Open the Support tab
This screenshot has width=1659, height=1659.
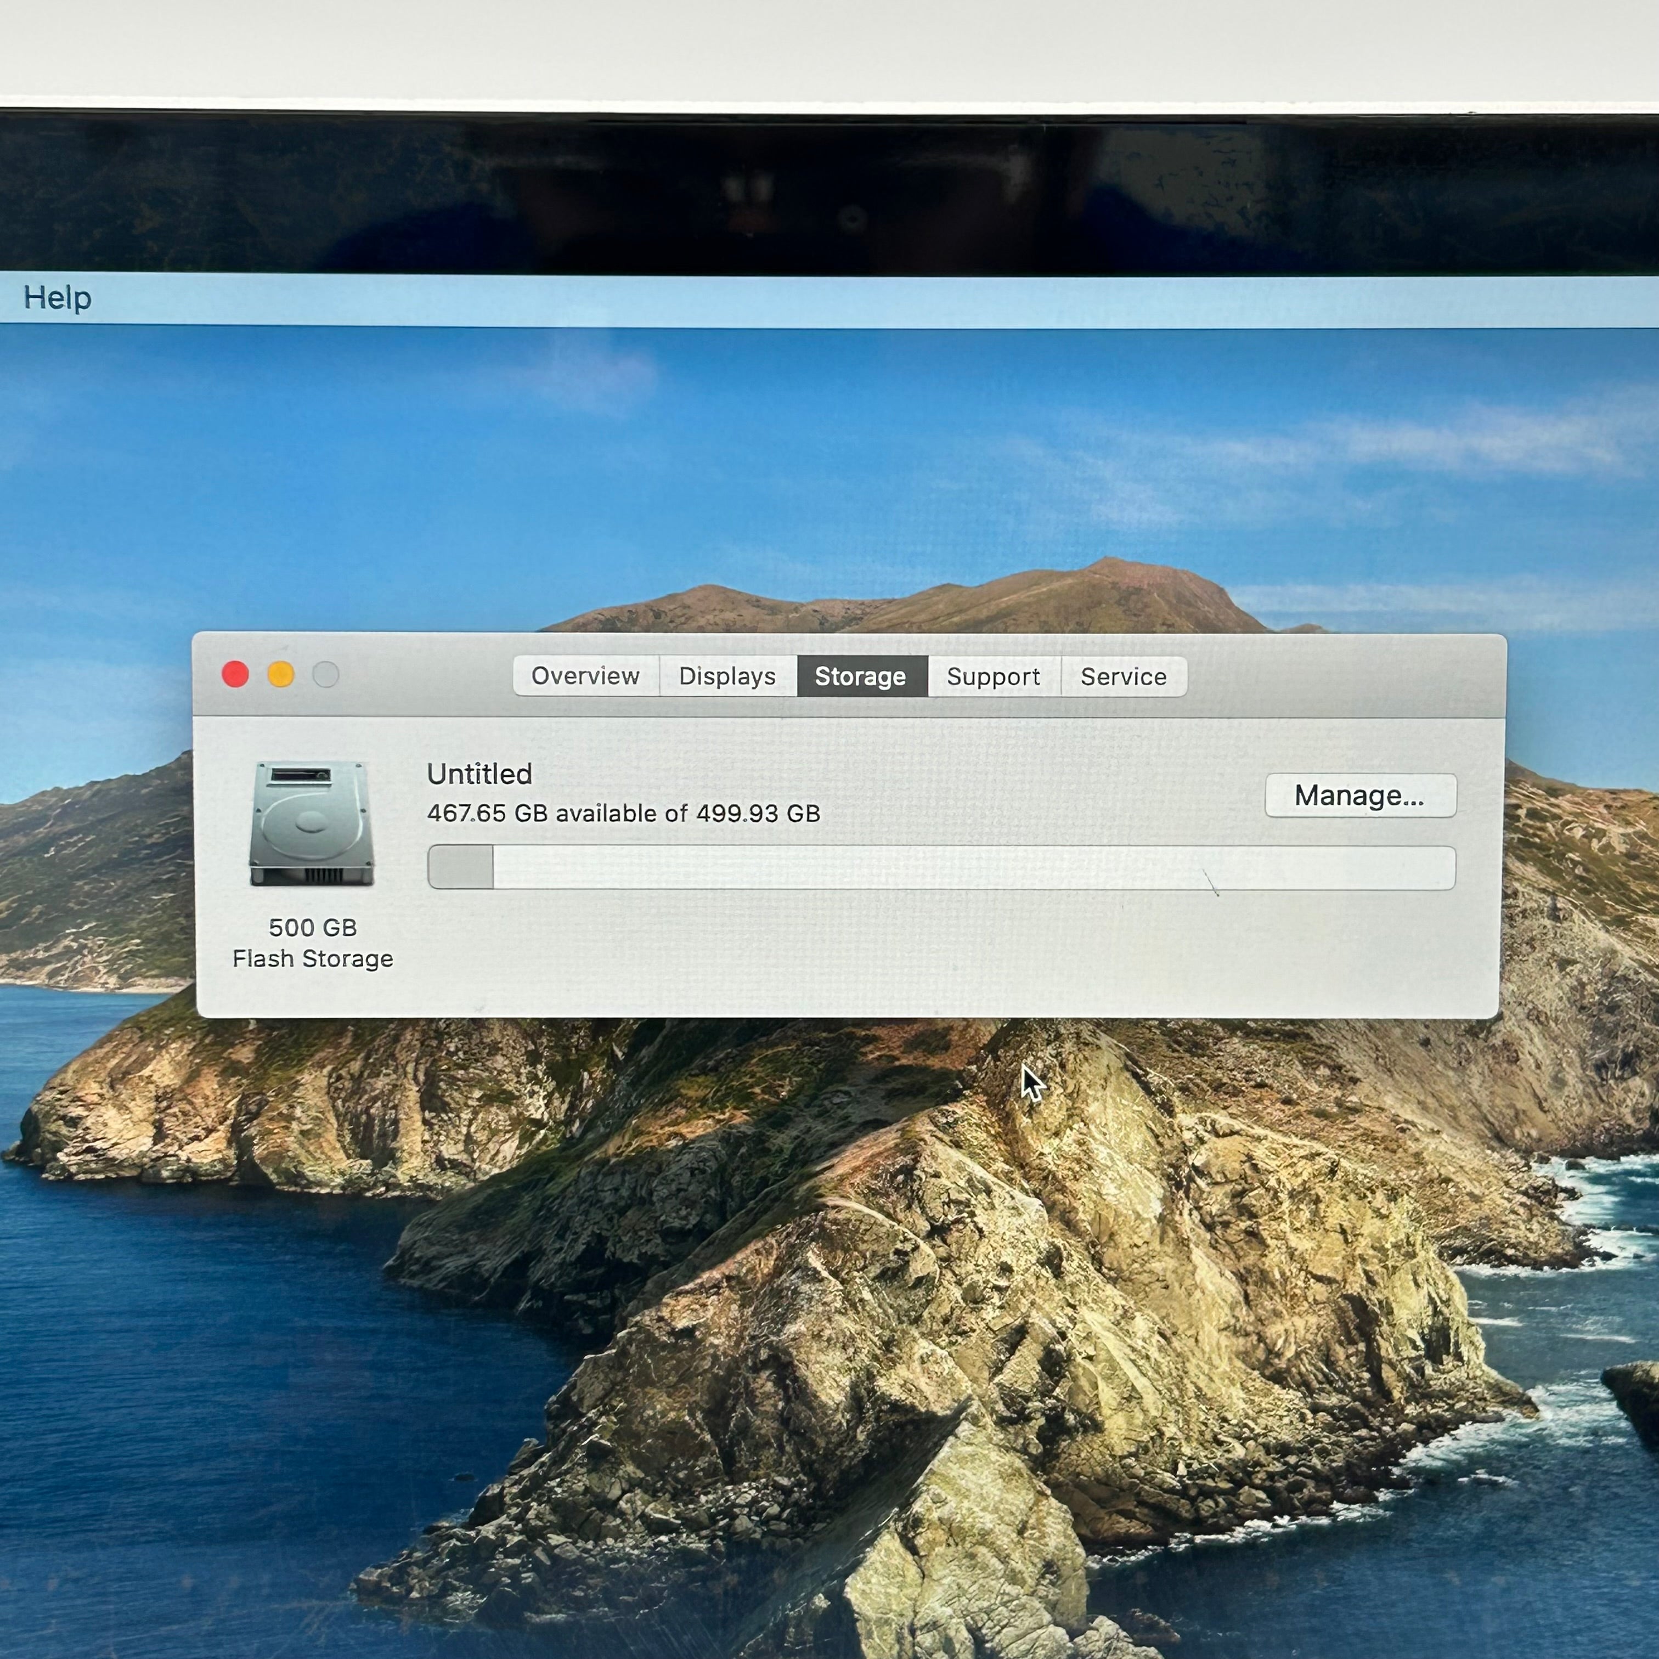[994, 676]
